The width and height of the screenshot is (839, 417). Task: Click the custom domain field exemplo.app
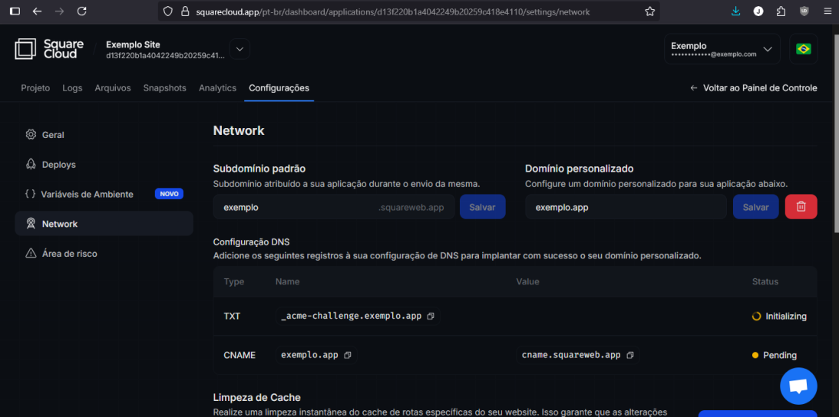click(626, 207)
